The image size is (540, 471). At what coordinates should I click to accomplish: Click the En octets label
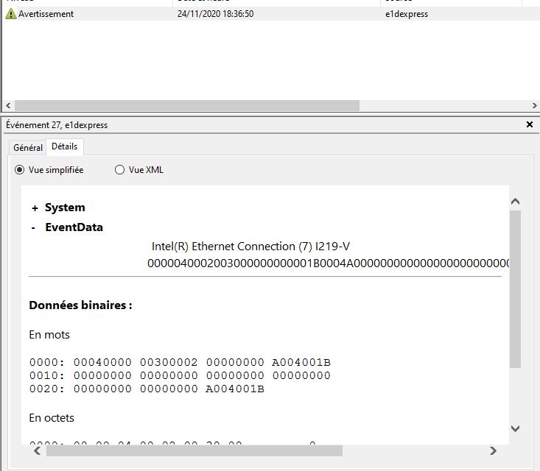tap(52, 418)
